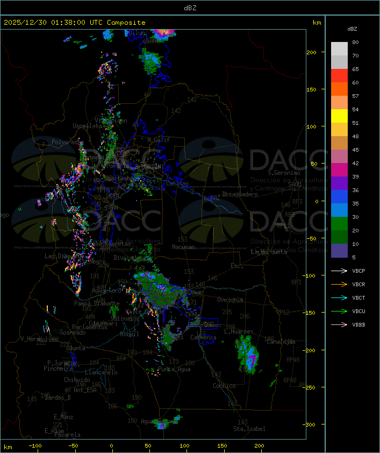Click the Pasarela place label
Image resolution: width=380 pixels, height=453 pixels.
click(x=67, y=435)
